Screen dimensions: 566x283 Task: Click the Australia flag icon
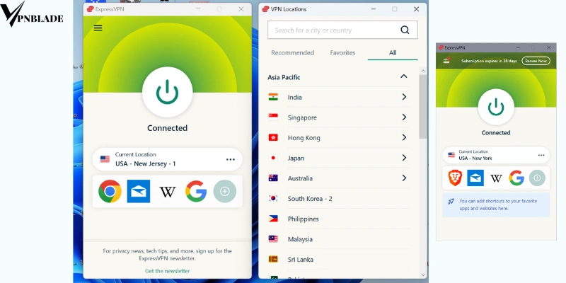273,178
